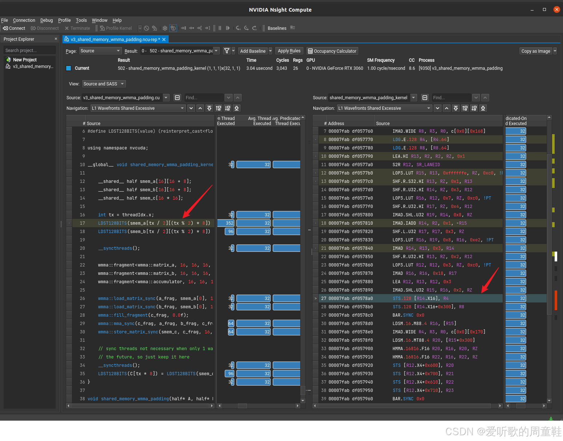Click the Search project input field
The height and width of the screenshot is (441, 563).
29,50
